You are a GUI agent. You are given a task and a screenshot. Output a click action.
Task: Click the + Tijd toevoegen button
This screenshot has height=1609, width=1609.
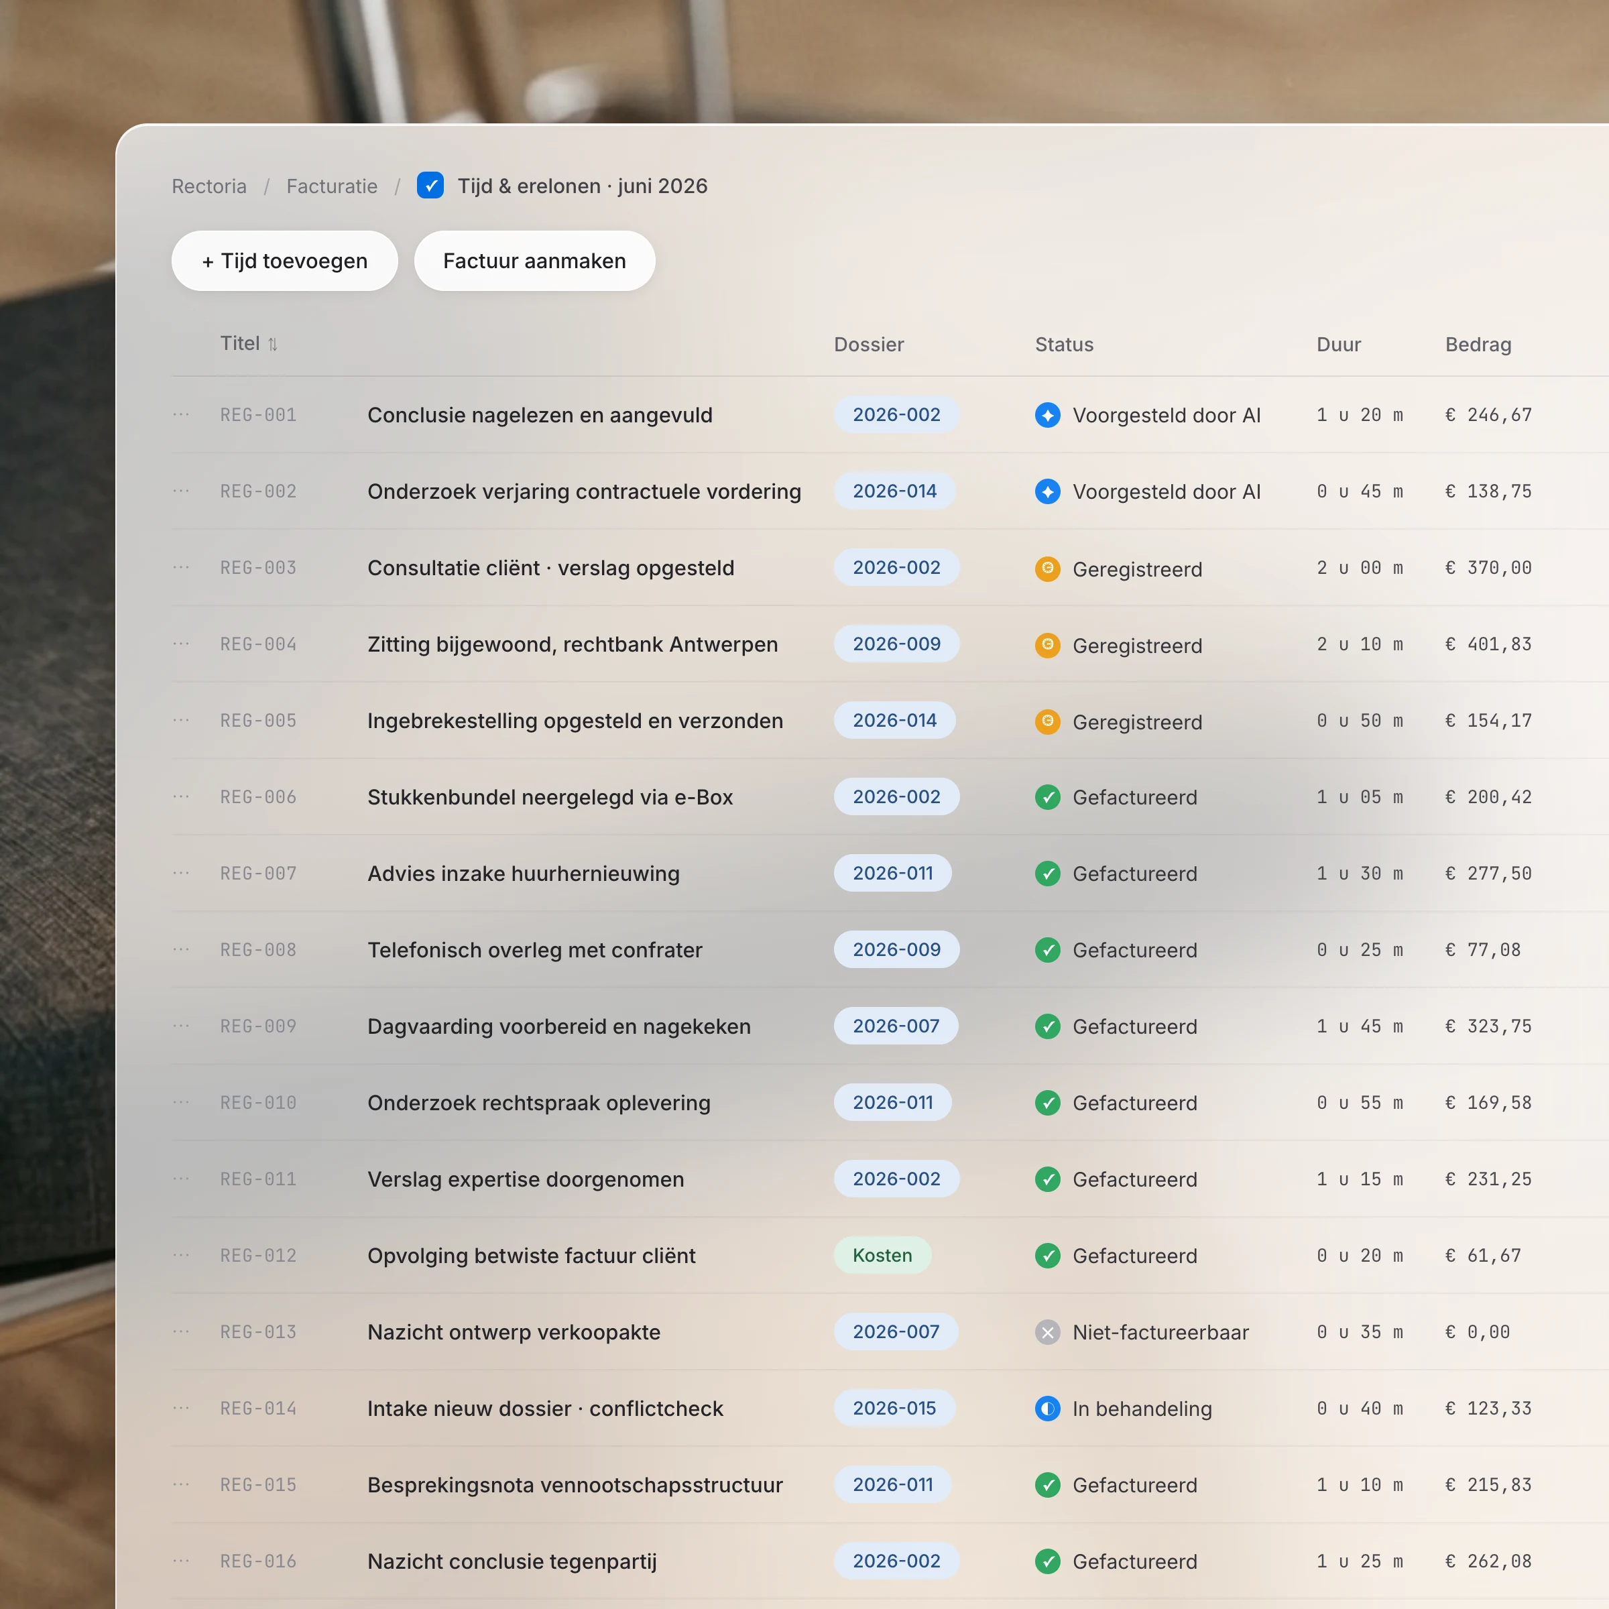click(x=285, y=261)
